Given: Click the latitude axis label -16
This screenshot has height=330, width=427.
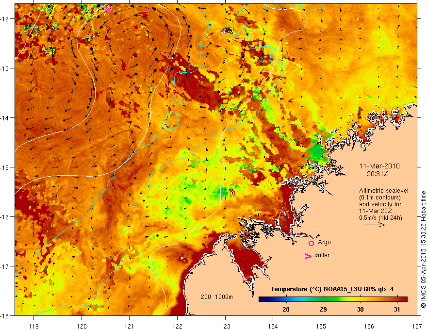Looking at the screenshot, I should click(5, 217).
